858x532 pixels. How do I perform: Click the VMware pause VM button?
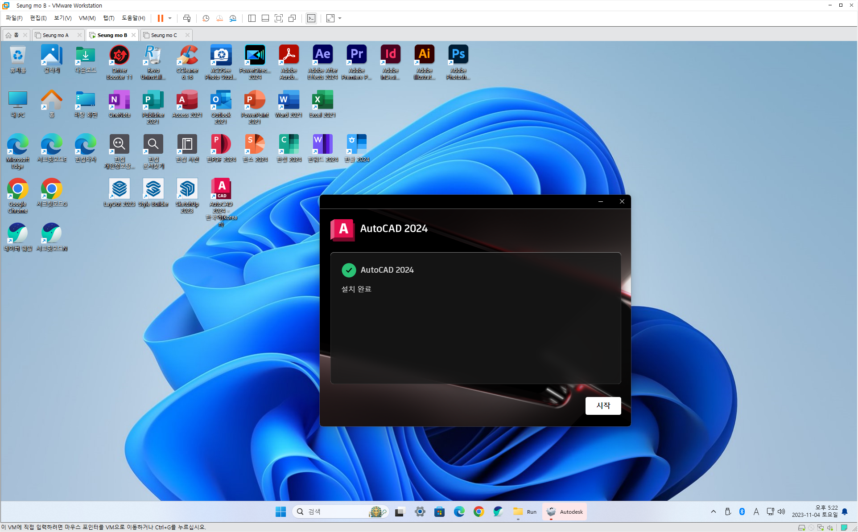tap(160, 18)
